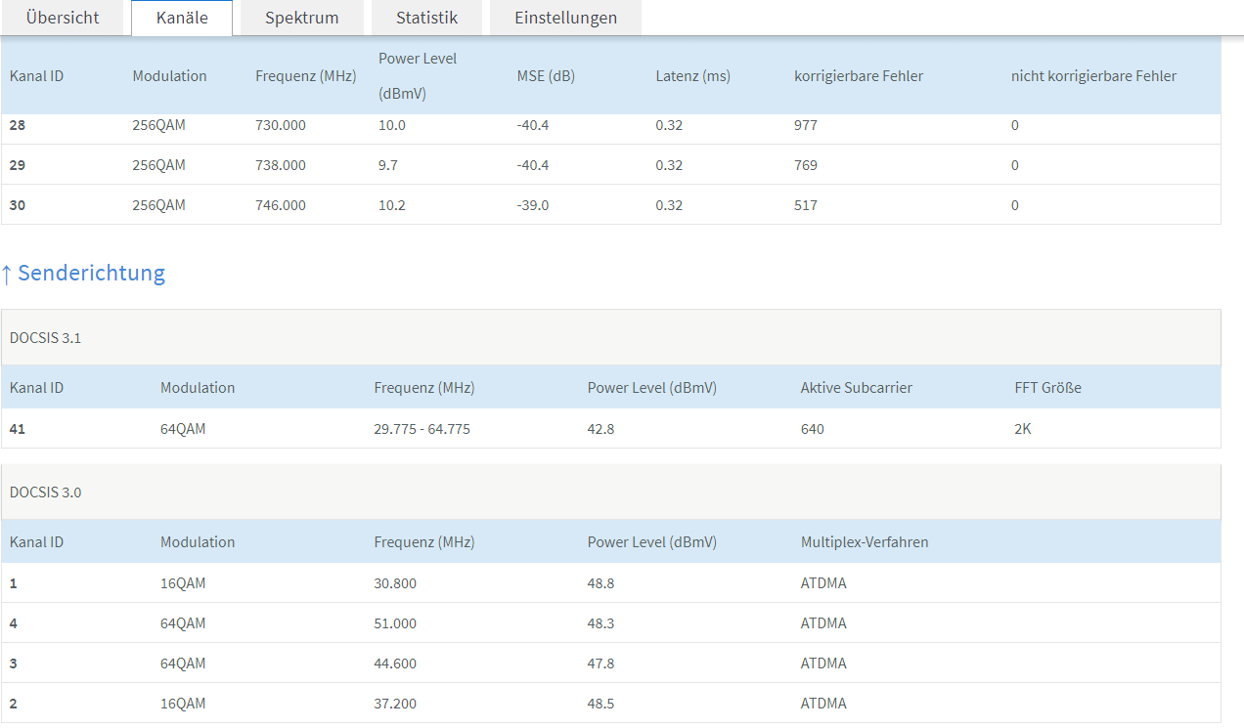The image size is (1244, 728).
Task: Select upstream channel ID 4
Action: click(x=14, y=623)
